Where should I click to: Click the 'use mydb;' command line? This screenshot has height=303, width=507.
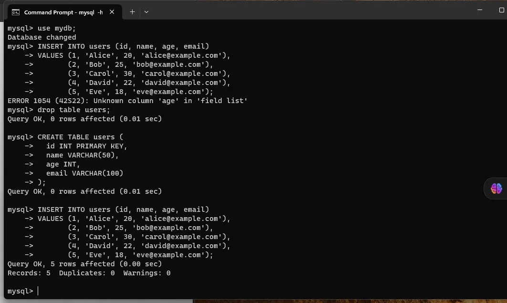pyautogui.click(x=41, y=28)
